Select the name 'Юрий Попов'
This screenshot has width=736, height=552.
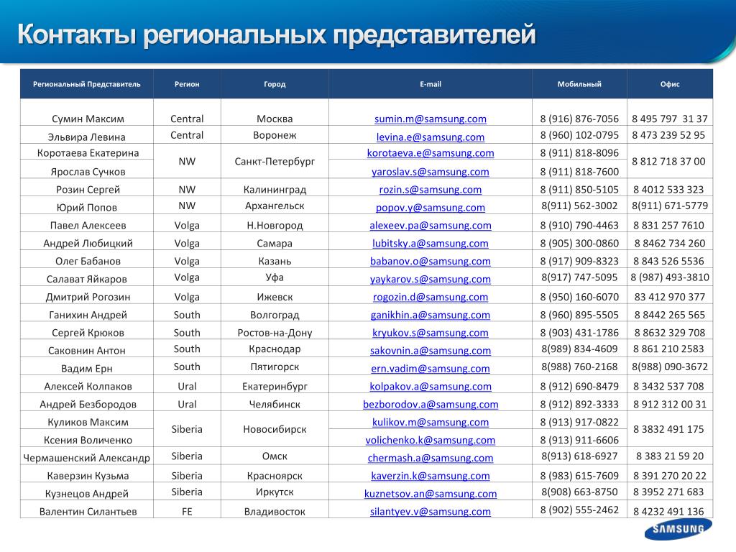[x=87, y=208]
